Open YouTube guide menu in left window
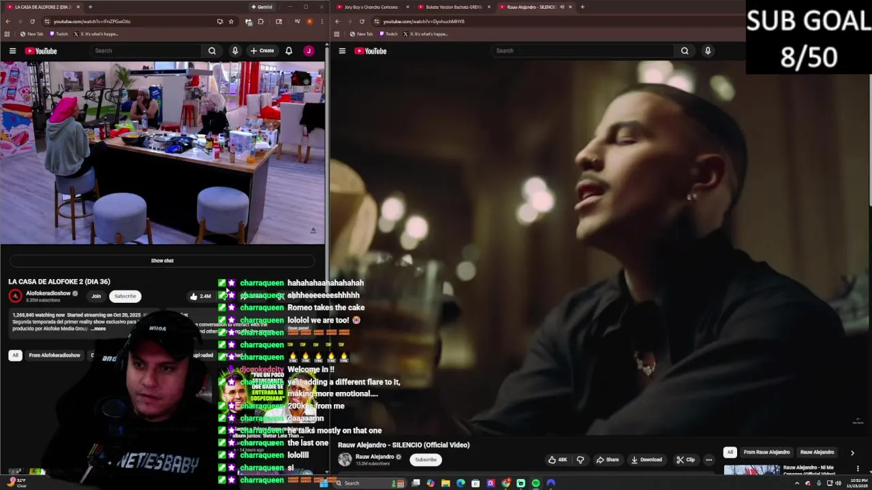The image size is (872, 490). point(12,51)
